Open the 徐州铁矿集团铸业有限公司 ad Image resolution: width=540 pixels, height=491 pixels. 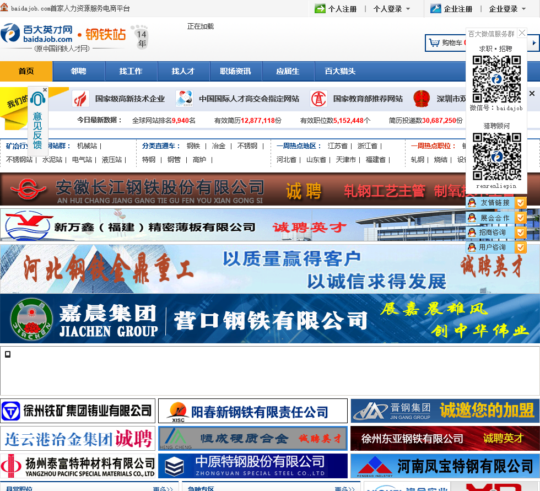(x=78, y=411)
